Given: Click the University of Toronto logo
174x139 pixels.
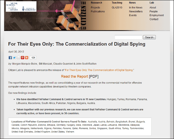Looking at the screenshot, I should (x=29, y=9).
